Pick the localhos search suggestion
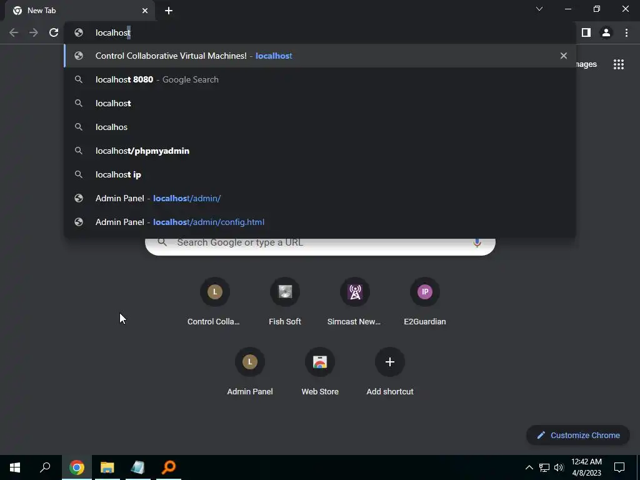The height and width of the screenshot is (480, 640). pyautogui.click(x=320, y=127)
